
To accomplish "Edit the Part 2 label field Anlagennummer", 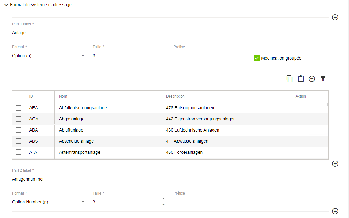I will (x=170, y=179).
